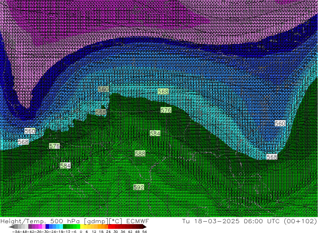Click the 560 label above the 568 on the left edge

pos(30,131)
